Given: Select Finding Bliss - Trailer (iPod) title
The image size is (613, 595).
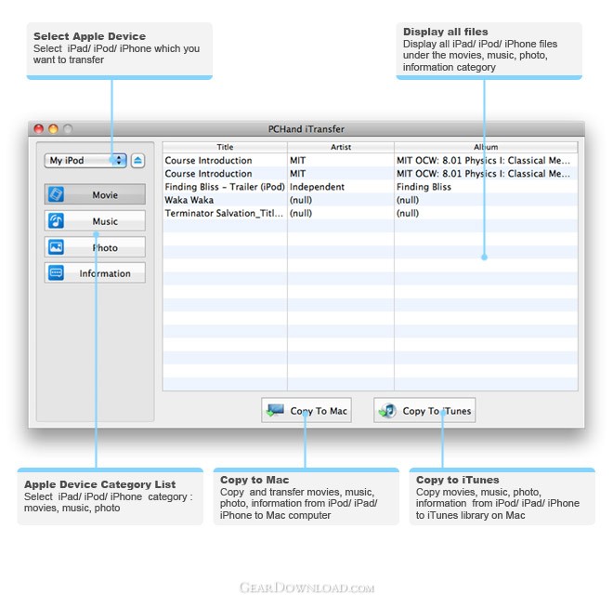Looking at the screenshot, I should 225,187.
